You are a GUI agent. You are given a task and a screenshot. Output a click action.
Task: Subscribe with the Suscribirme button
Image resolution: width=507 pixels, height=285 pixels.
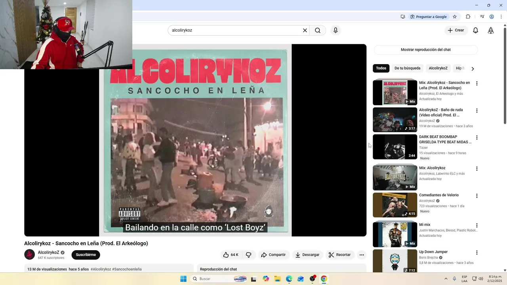click(86, 255)
